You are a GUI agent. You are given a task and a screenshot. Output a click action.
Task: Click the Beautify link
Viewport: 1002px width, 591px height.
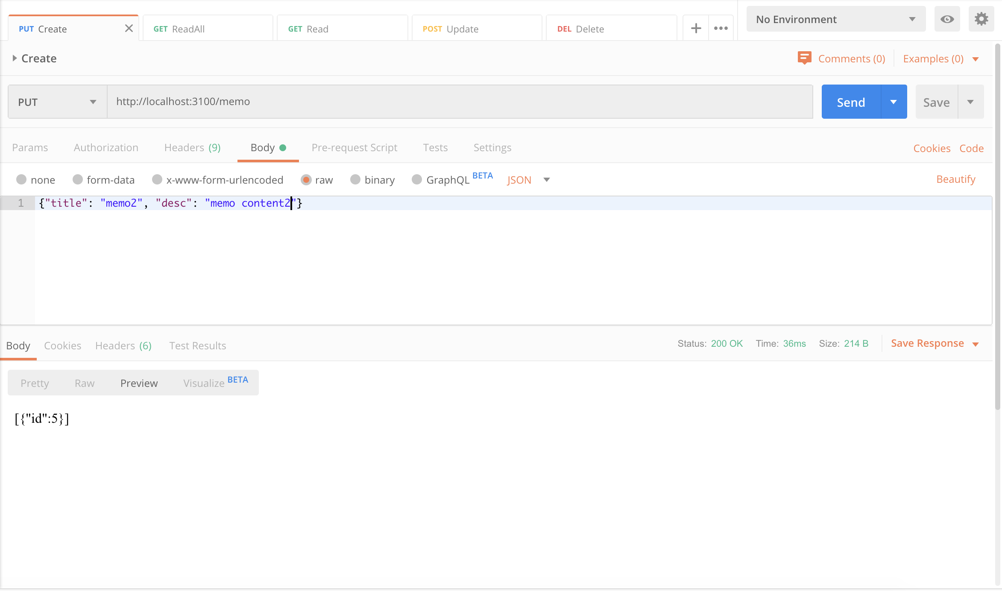tap(956, 179)
